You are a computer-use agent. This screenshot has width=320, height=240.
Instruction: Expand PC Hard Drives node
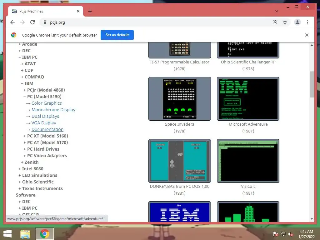pos(42,149)
